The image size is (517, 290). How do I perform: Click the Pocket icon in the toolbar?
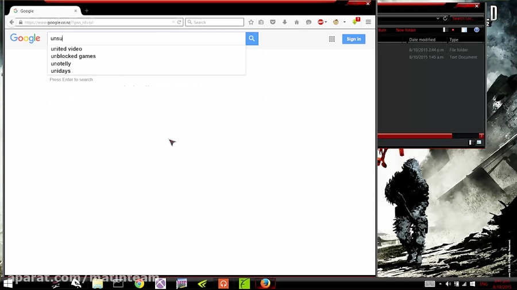click(273, 22)
